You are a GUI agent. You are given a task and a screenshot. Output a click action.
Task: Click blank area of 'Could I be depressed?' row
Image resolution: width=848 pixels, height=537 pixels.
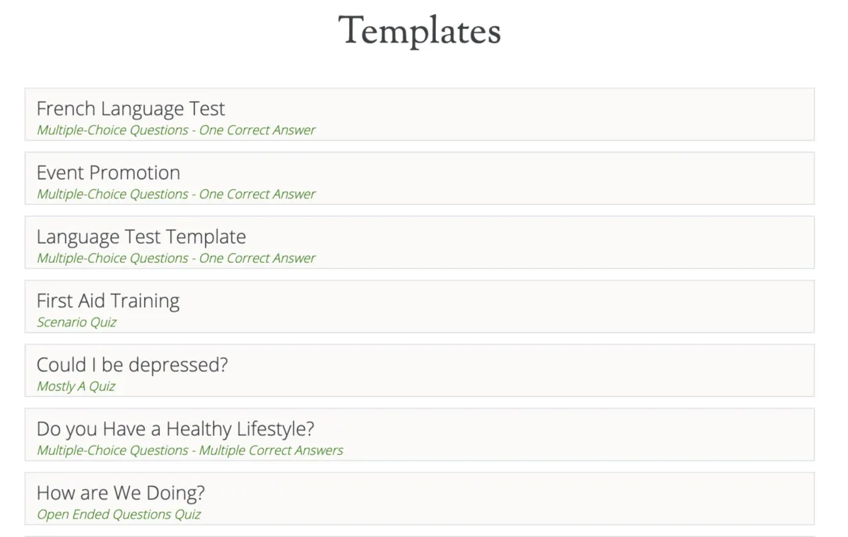(x=565, y=371)
